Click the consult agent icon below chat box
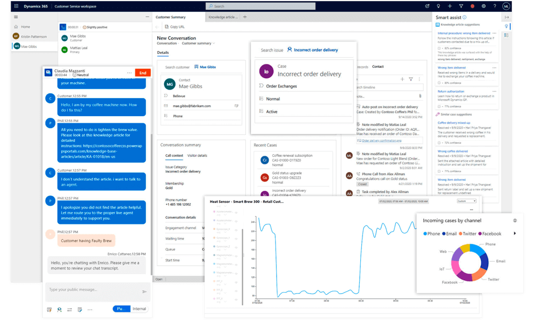533x320 pixels. (x=60, y=309)
